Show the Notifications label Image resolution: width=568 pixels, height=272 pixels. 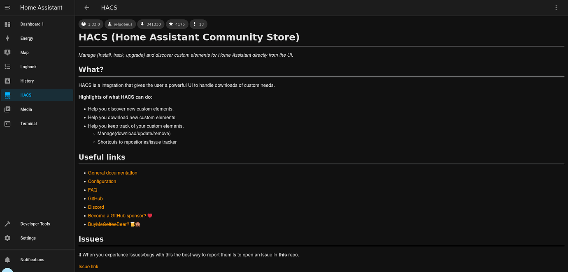pos(32,260)
